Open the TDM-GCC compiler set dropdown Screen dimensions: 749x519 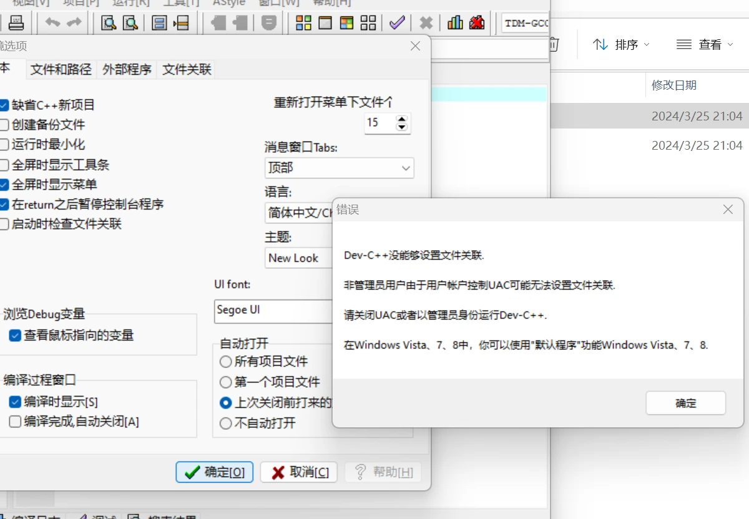click(x=526, y=24)
